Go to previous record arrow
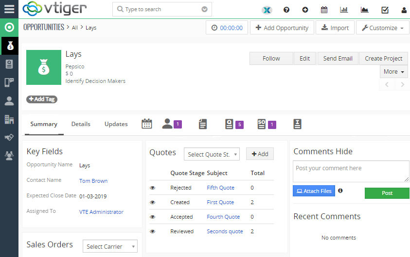This screenshot has width=410, height=257. 387,84
